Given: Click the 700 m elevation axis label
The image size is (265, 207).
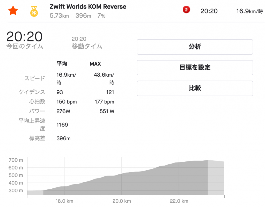Looking at the screenshot, I should [16, 160].
